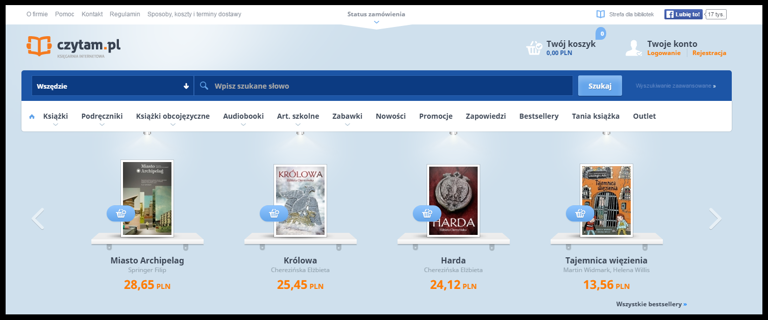Click the search field Wpisz szukane słowo

pyautogui.click(x=388, y=86)
